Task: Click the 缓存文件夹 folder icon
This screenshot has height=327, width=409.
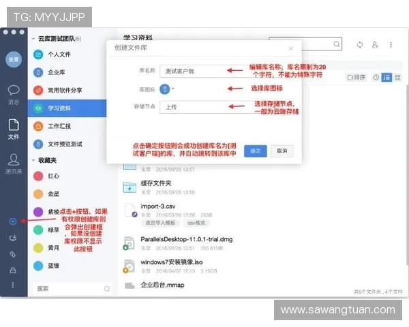Action: click(x=130, y=187)
